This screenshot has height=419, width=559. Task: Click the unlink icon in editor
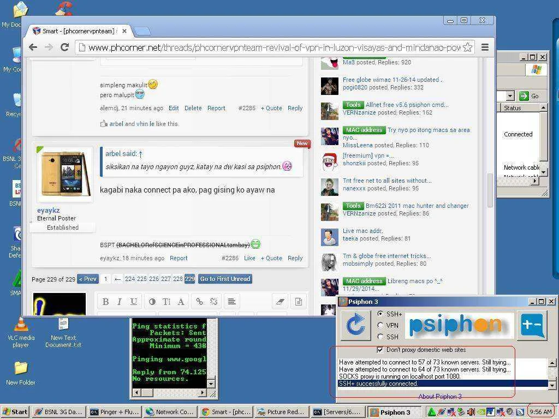pos(214,302)
